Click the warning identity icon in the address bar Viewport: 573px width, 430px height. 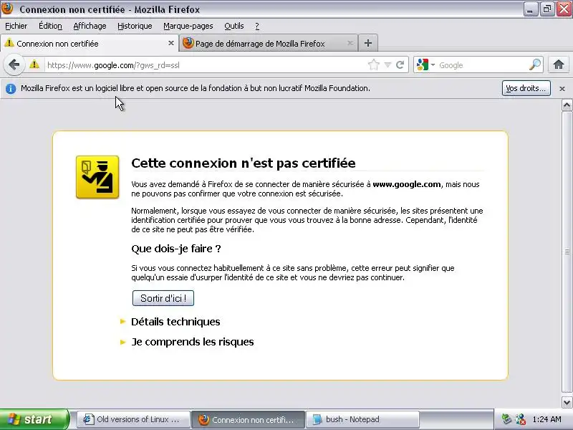(x=34, y=64)
